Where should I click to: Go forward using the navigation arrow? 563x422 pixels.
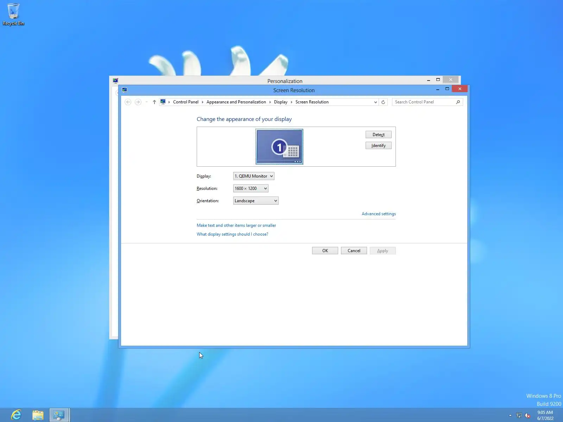click(138, 102)
